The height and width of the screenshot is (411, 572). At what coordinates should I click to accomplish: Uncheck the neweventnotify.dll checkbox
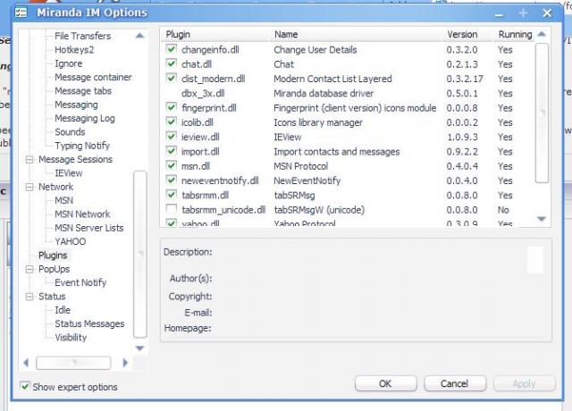171,180
